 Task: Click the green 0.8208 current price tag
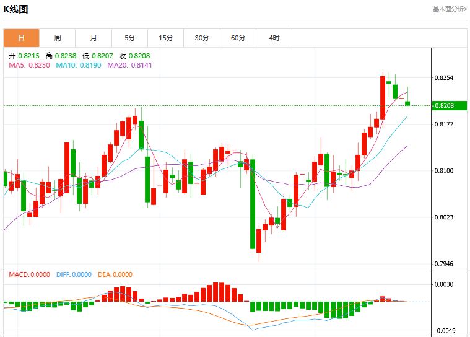coord(450,105)
